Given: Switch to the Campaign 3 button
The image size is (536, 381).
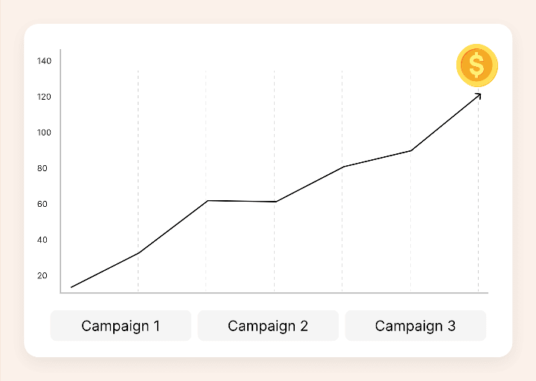Looking at the screenshot, I should coord(415,326).
